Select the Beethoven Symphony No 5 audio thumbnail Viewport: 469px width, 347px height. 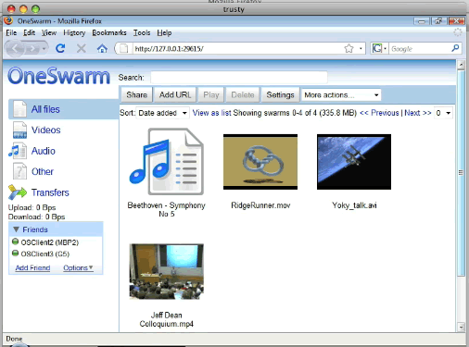(x=166, y=161)
